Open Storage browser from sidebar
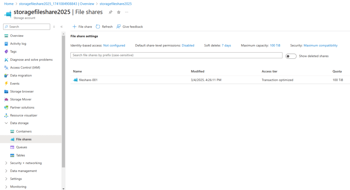Image resolution: width=350 pixels, height=190 pixels. (x=22, y=92)
